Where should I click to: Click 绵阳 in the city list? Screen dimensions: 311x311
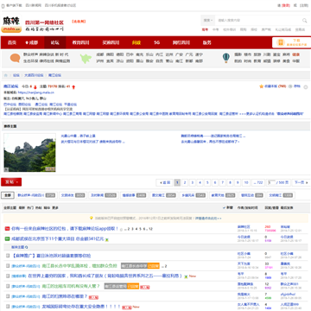click(110, 54)
